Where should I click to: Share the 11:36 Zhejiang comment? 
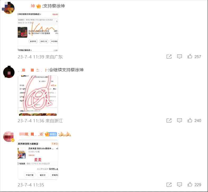169,120
